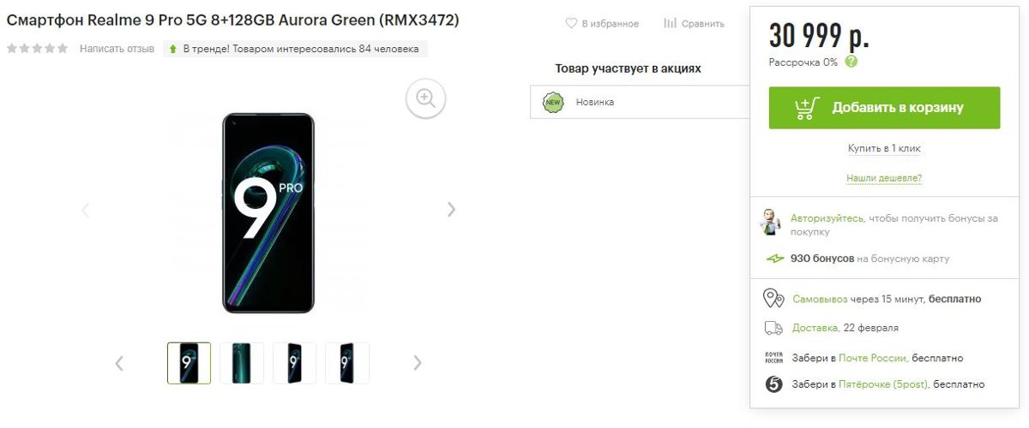Click the 5post circle logo icon
This screenshot has width=1029, height=428.
coord(773,384)
